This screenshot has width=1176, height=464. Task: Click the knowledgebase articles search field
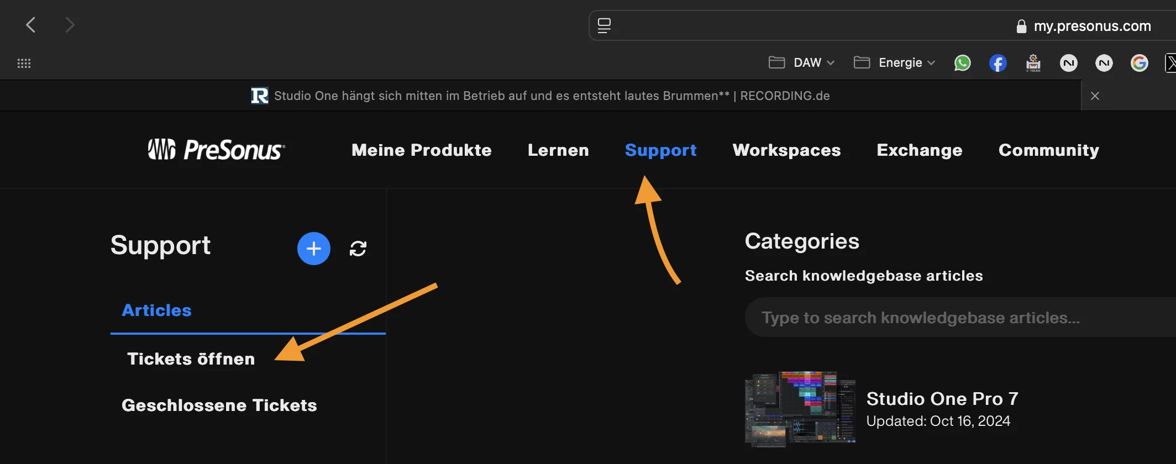[x=960, y=318]
